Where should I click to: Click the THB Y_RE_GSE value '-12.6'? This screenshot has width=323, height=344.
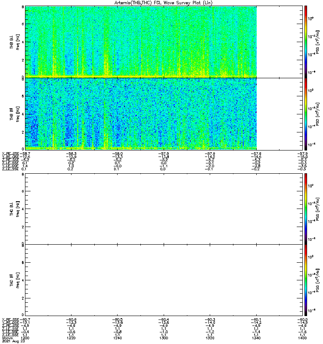(25, 157)
